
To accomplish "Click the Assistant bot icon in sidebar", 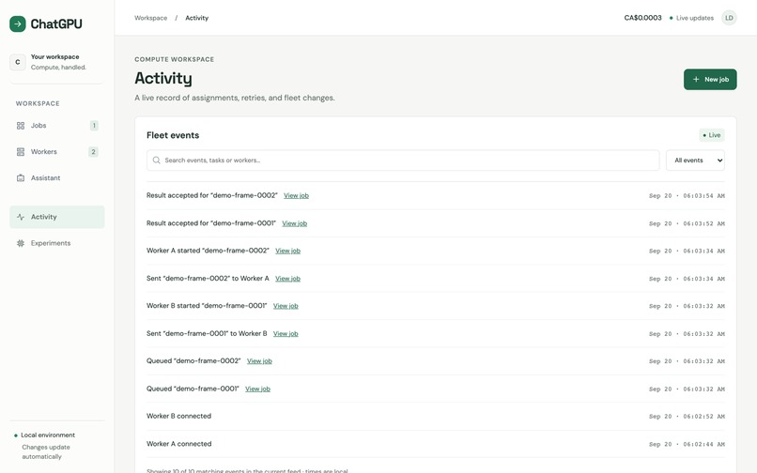I will (21, 177).
